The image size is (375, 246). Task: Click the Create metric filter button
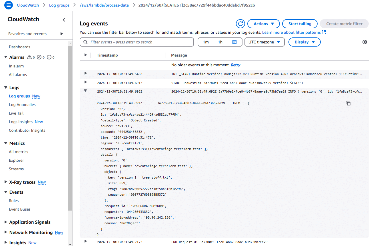point(344,24)
